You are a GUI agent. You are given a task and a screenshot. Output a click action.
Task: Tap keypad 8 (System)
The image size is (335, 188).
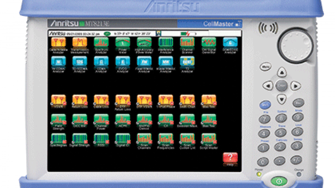tap(281, 118)
